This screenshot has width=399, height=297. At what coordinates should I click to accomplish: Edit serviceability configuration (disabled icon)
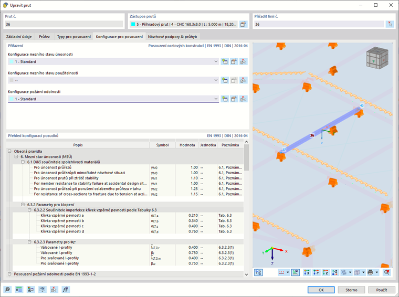pyautogui.click(x=234, y=80)
